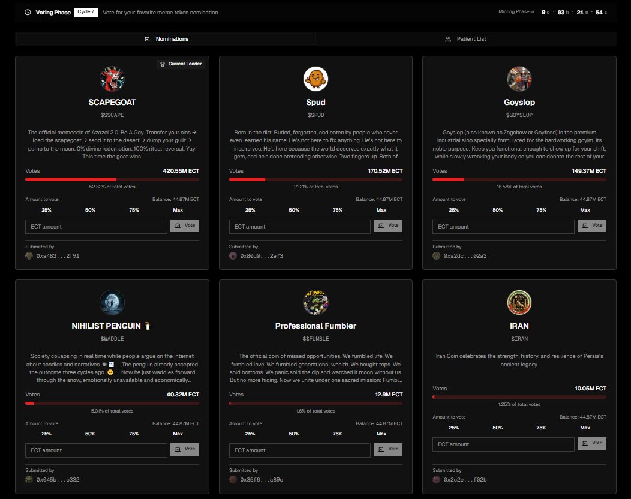Click submitter avatar next to 0x2c2e...f02b

click(x=436, y=480)
